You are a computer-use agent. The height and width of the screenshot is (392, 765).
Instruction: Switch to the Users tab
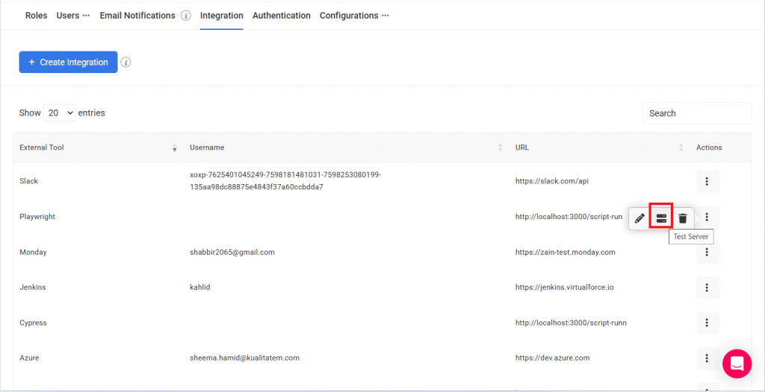68,16
